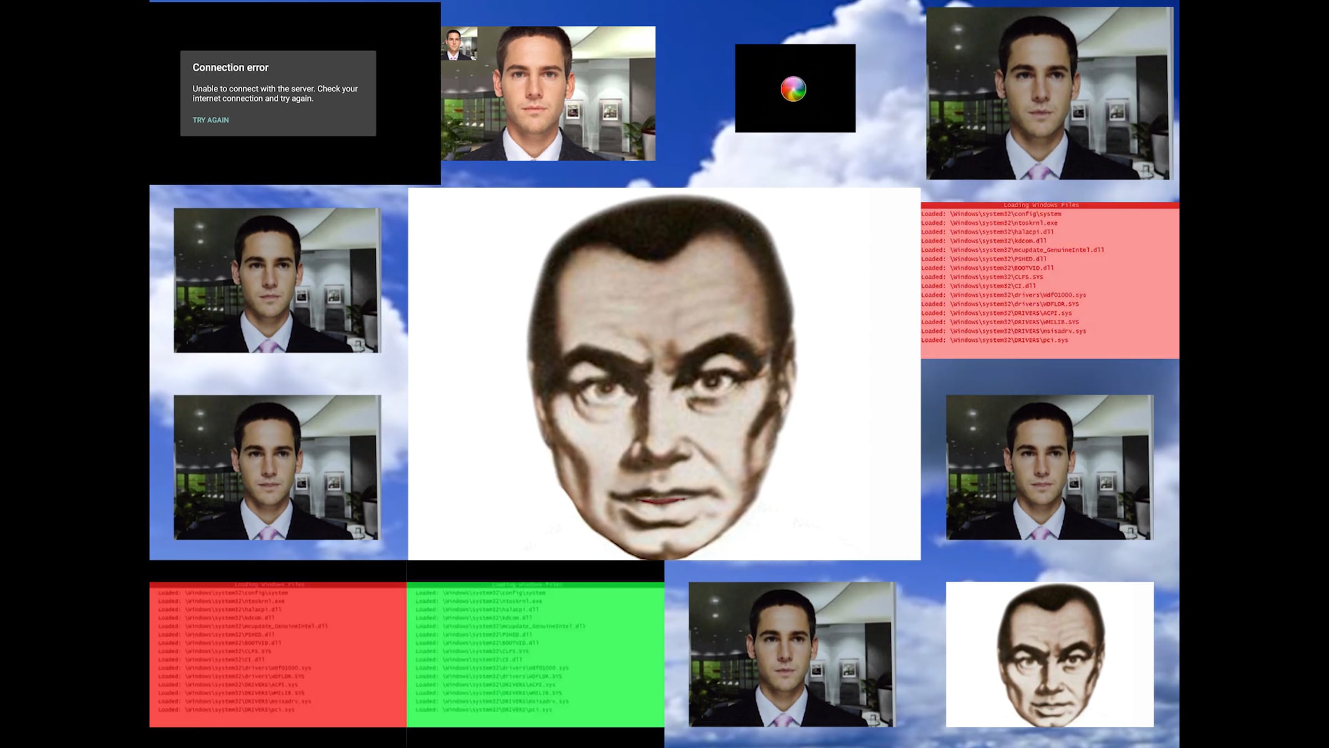Click config\system line in red bottom log
This screenshot has height=748, width=1329.
pos(223,593)
